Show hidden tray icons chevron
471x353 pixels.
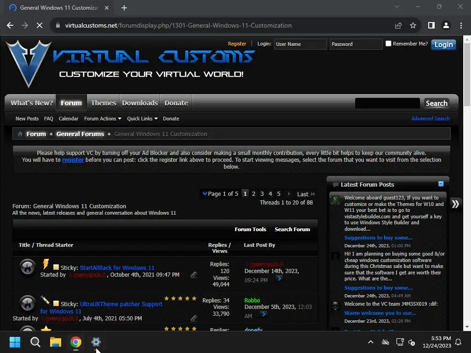point(371,342)
